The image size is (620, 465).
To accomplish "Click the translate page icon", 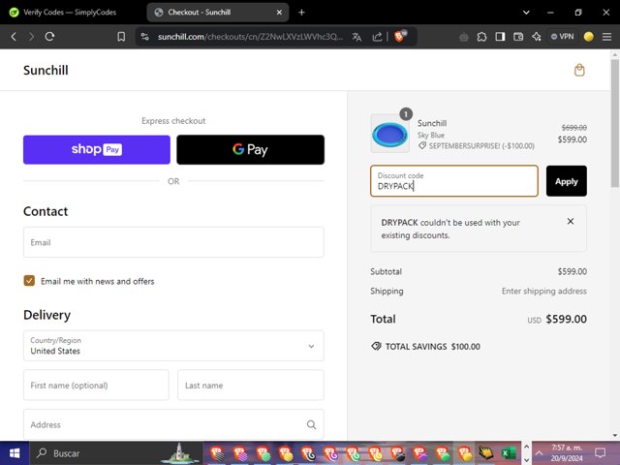I will click(x=356, y=37).
